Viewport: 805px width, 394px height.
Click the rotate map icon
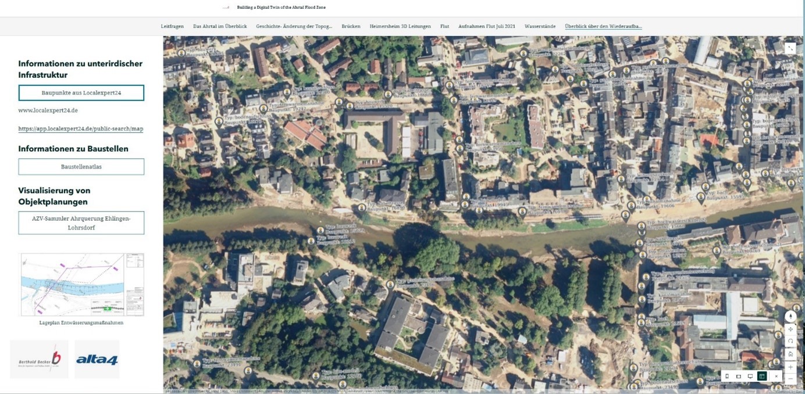click(x=789, y=341)
